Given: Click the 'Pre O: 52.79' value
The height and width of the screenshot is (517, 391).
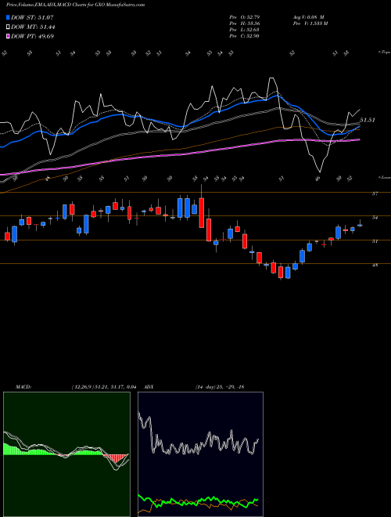Looking at the screenshot, I should (245, 17).
